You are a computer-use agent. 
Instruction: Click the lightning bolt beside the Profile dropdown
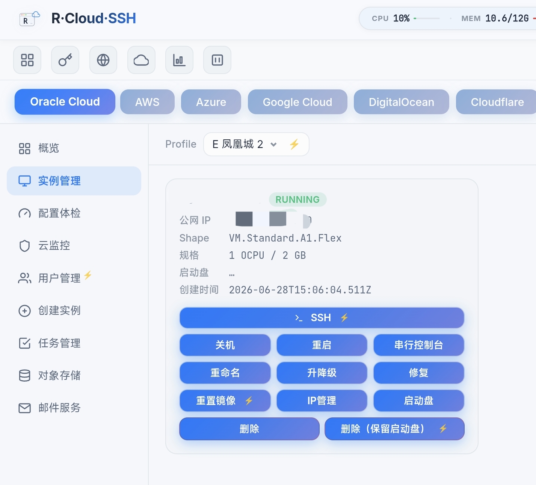tap(294, 144)
